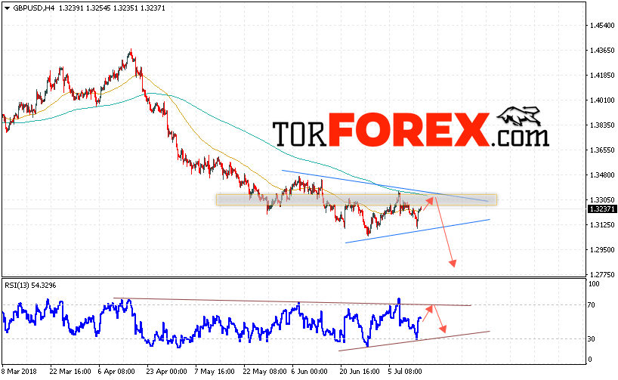Click RSI scale level 100
The height and width of the screenshot is (380, 618).
(594, 284)
